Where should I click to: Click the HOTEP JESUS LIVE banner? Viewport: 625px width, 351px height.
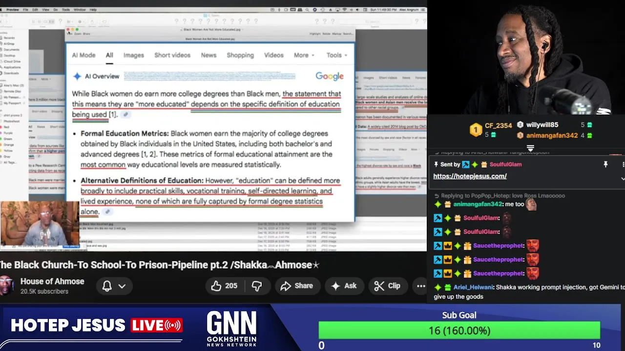(97, 325)
